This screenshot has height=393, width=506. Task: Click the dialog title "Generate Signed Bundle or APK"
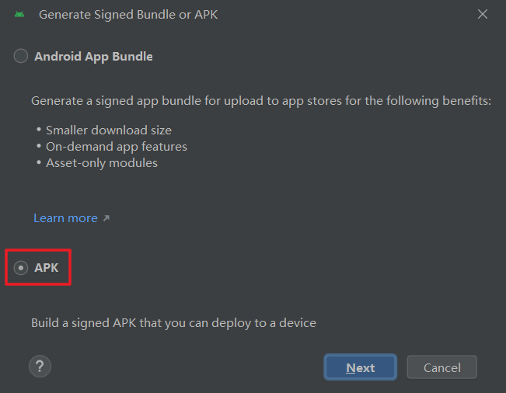pos(128,15)
